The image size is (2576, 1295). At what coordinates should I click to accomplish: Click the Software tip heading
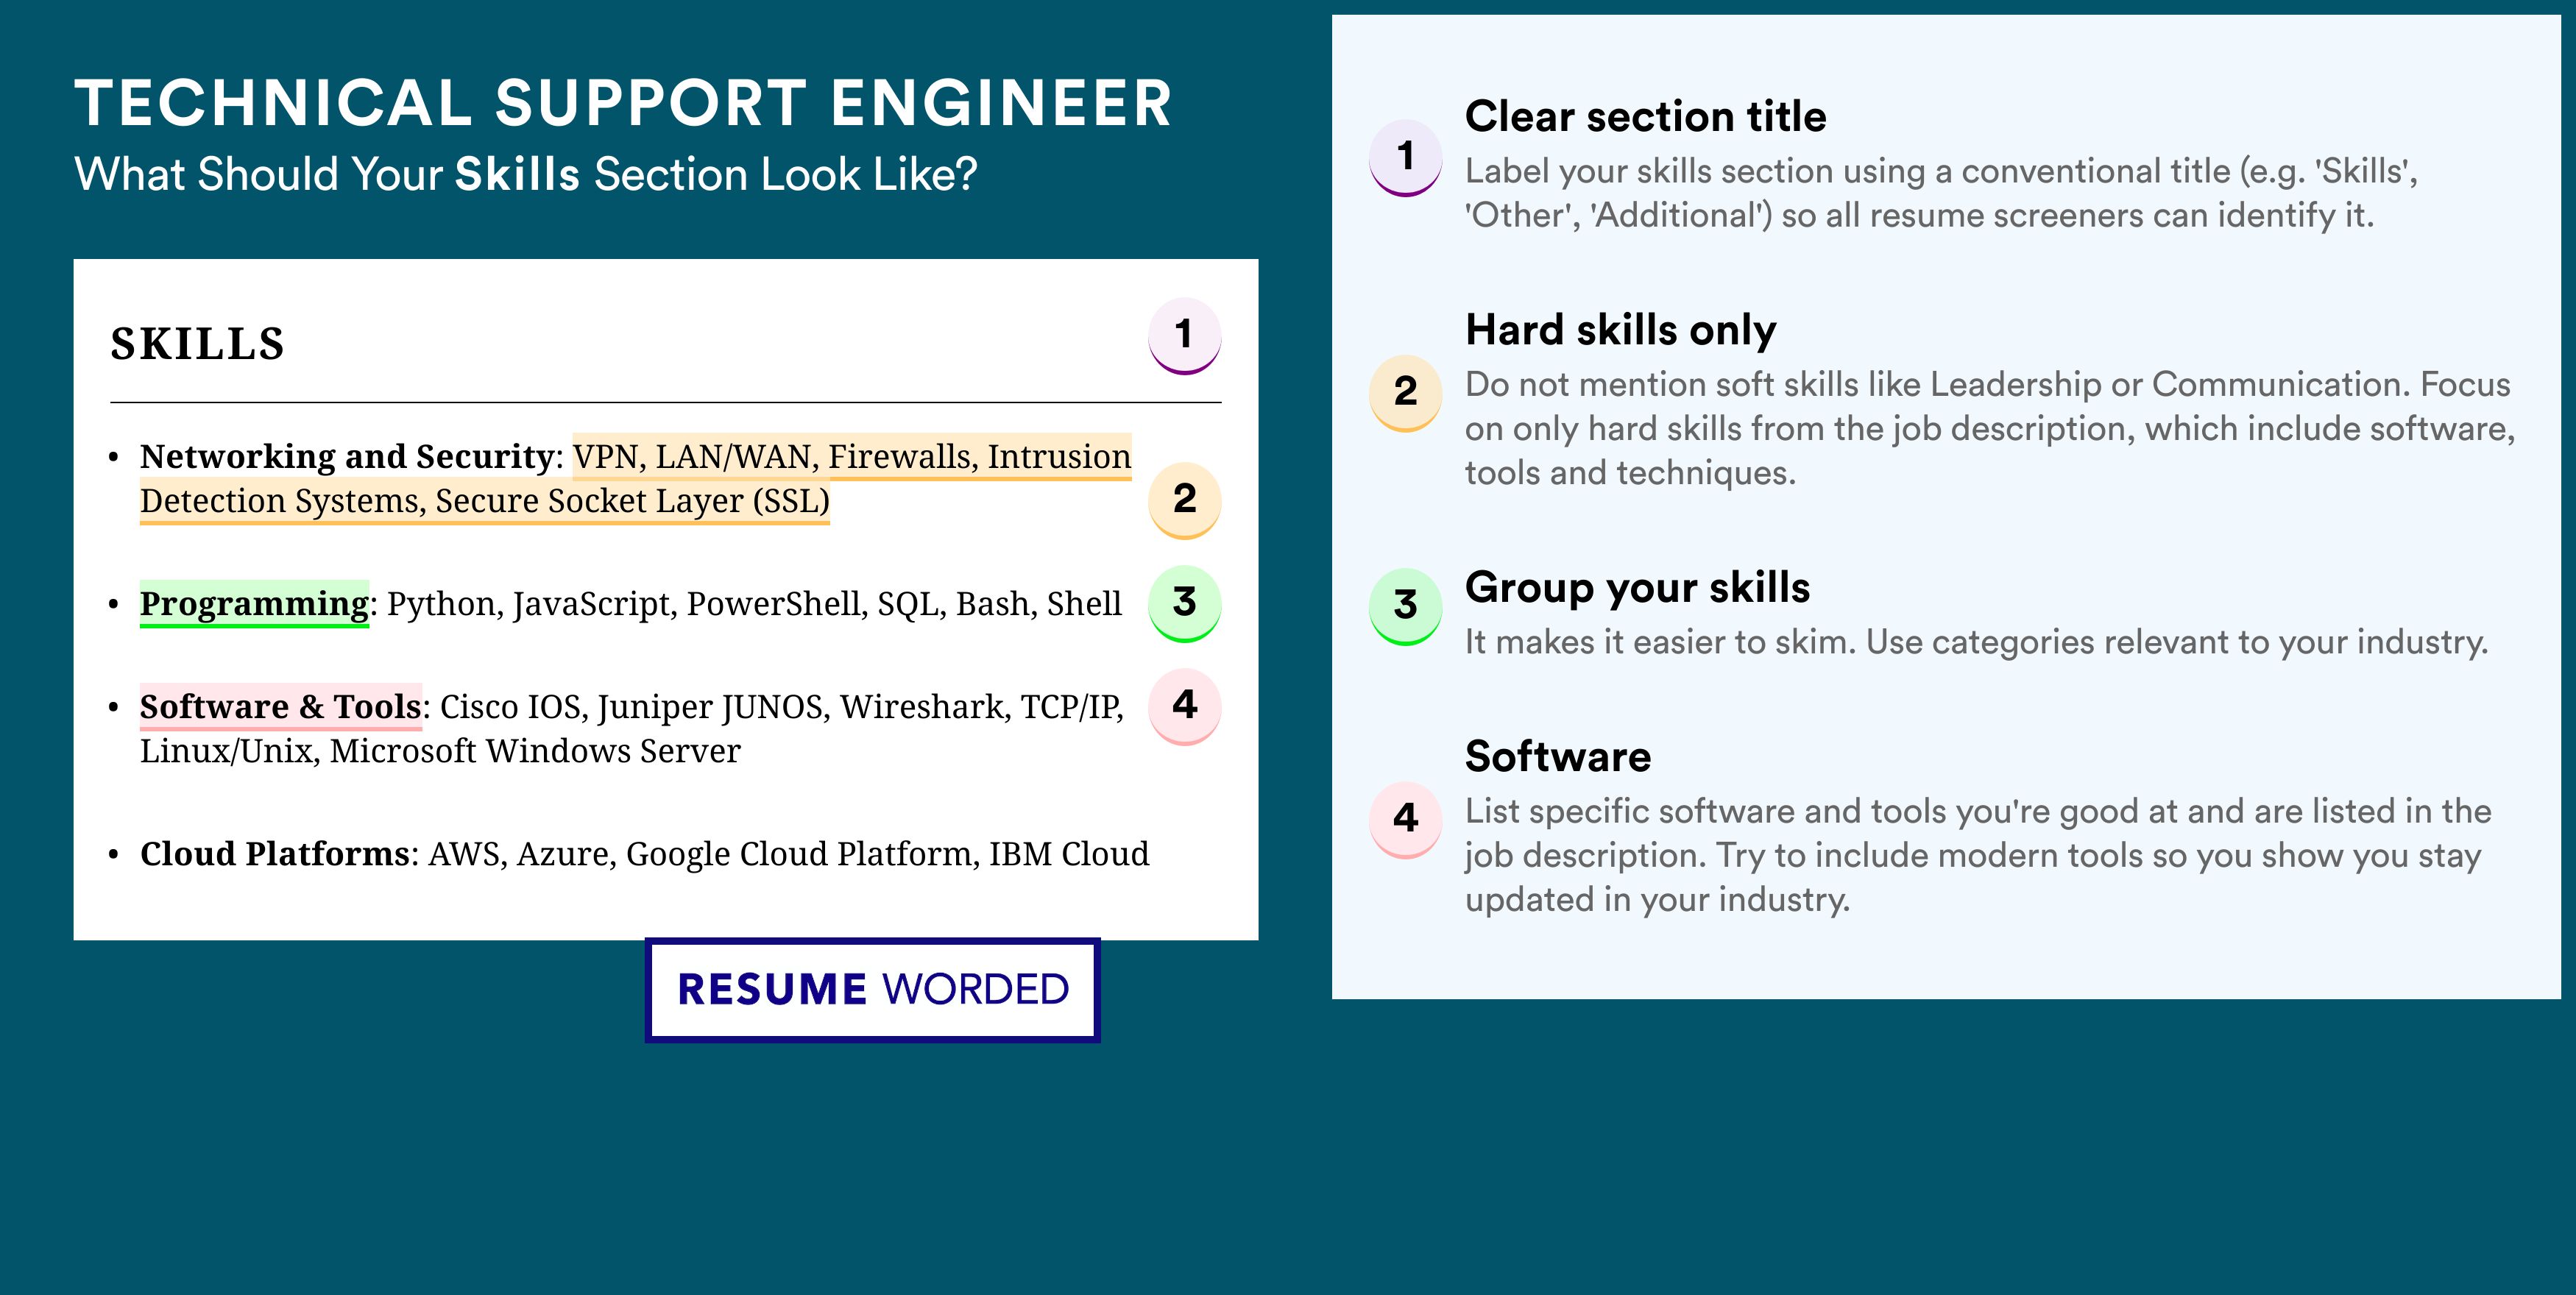point(1558,757)
